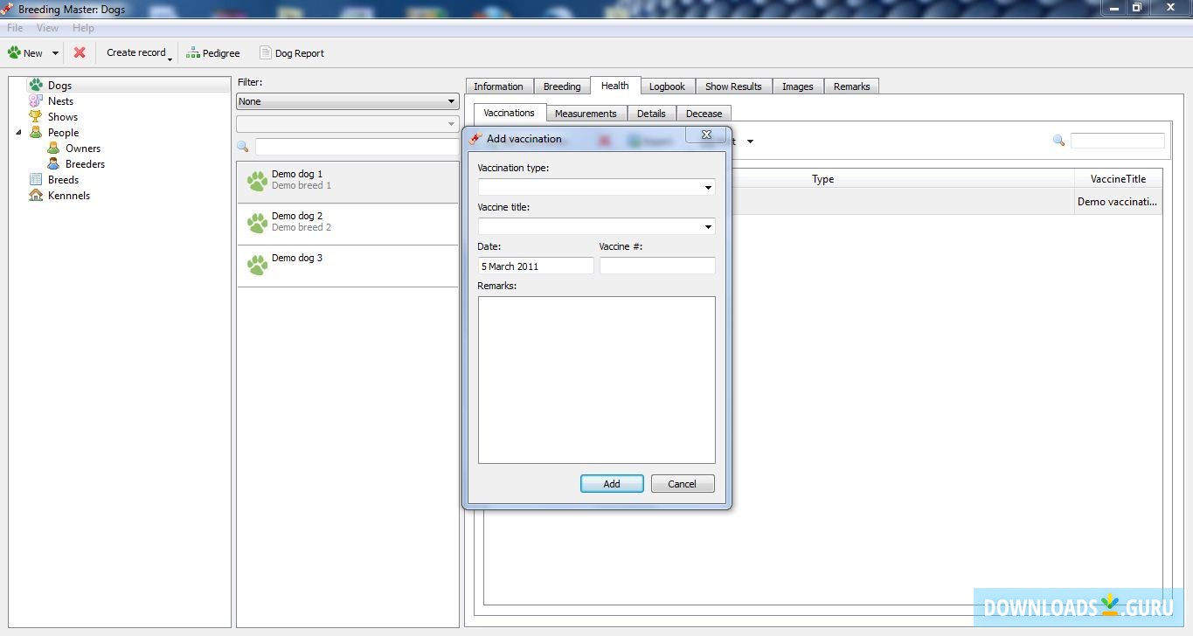Viewport: 1193px width, 636px height.
Task: Open the disabled secondary filter dropdown
Action: tap(348, 124)
